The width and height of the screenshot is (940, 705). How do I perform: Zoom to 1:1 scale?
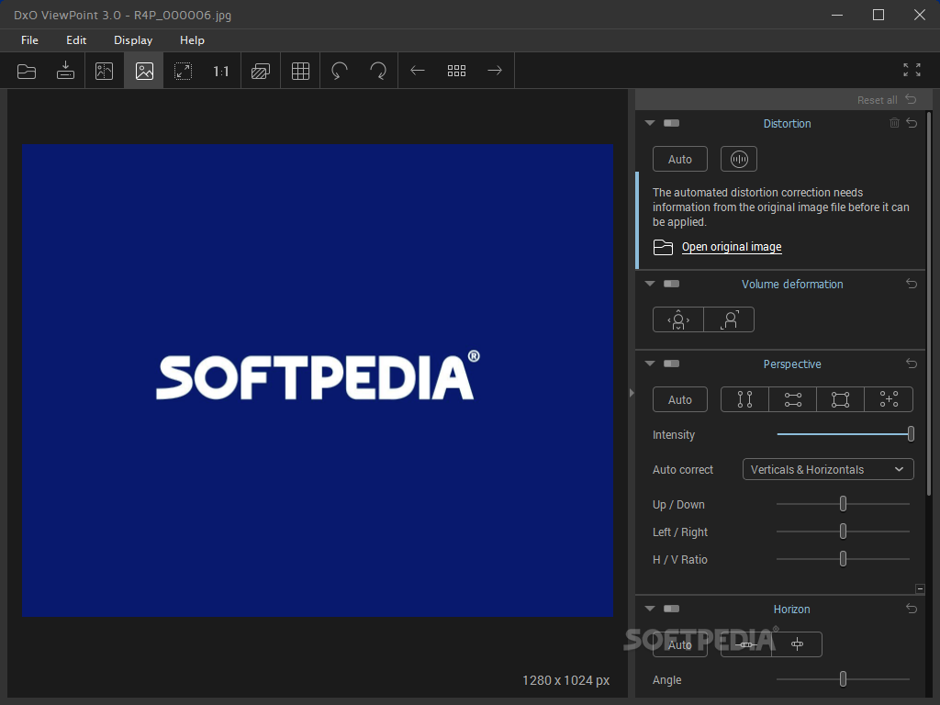pos(221,71)
